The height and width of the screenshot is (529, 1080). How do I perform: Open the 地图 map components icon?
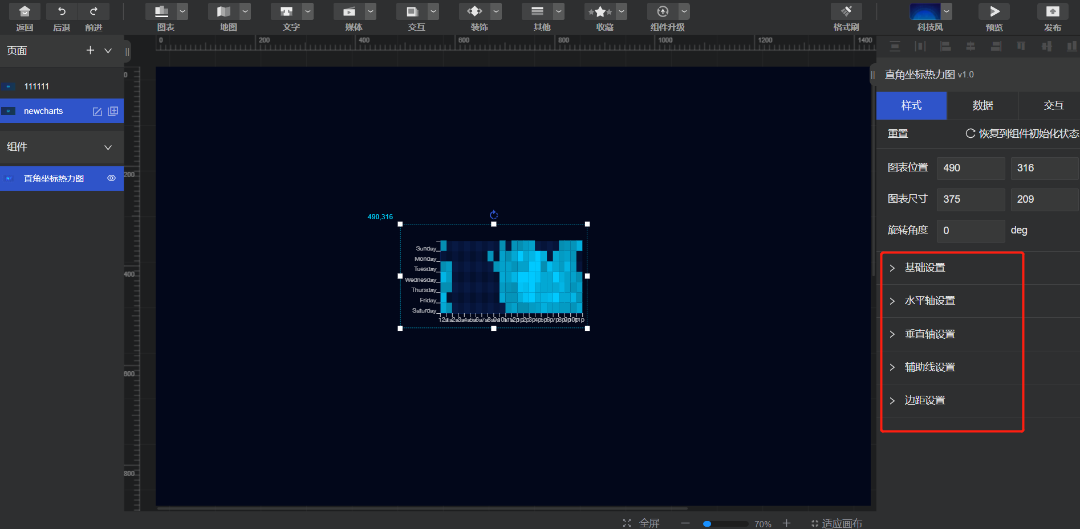224,11
